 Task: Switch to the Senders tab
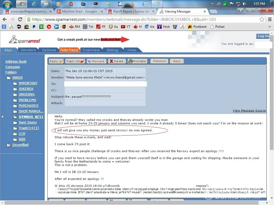pos(28,50)
